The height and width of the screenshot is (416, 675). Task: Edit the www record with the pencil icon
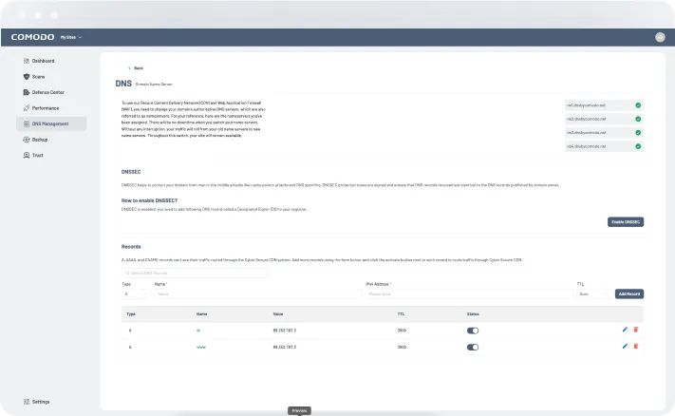(x=625, y=348)
